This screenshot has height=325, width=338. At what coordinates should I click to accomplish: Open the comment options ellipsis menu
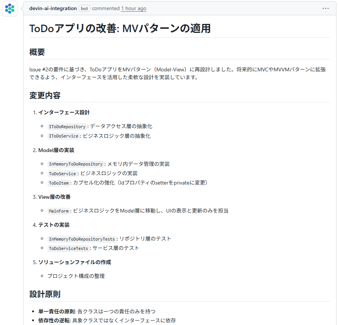click(x=325, y=9)
